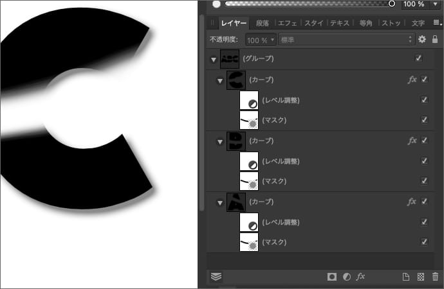
Task: Open the 不透明度 100 % opacity dropdown
Action: (261, 39)
